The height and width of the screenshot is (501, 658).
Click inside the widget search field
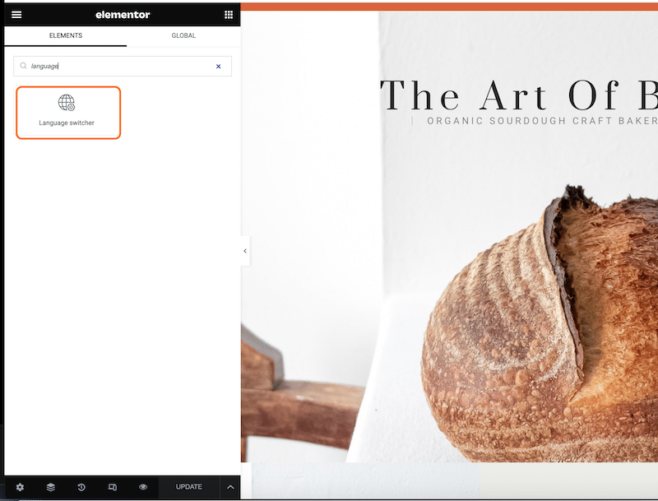tap(123, 67)
